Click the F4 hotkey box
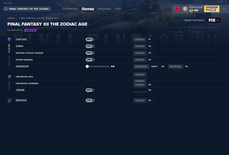Viewport: 229px width, 155px height. coord(150,60)
